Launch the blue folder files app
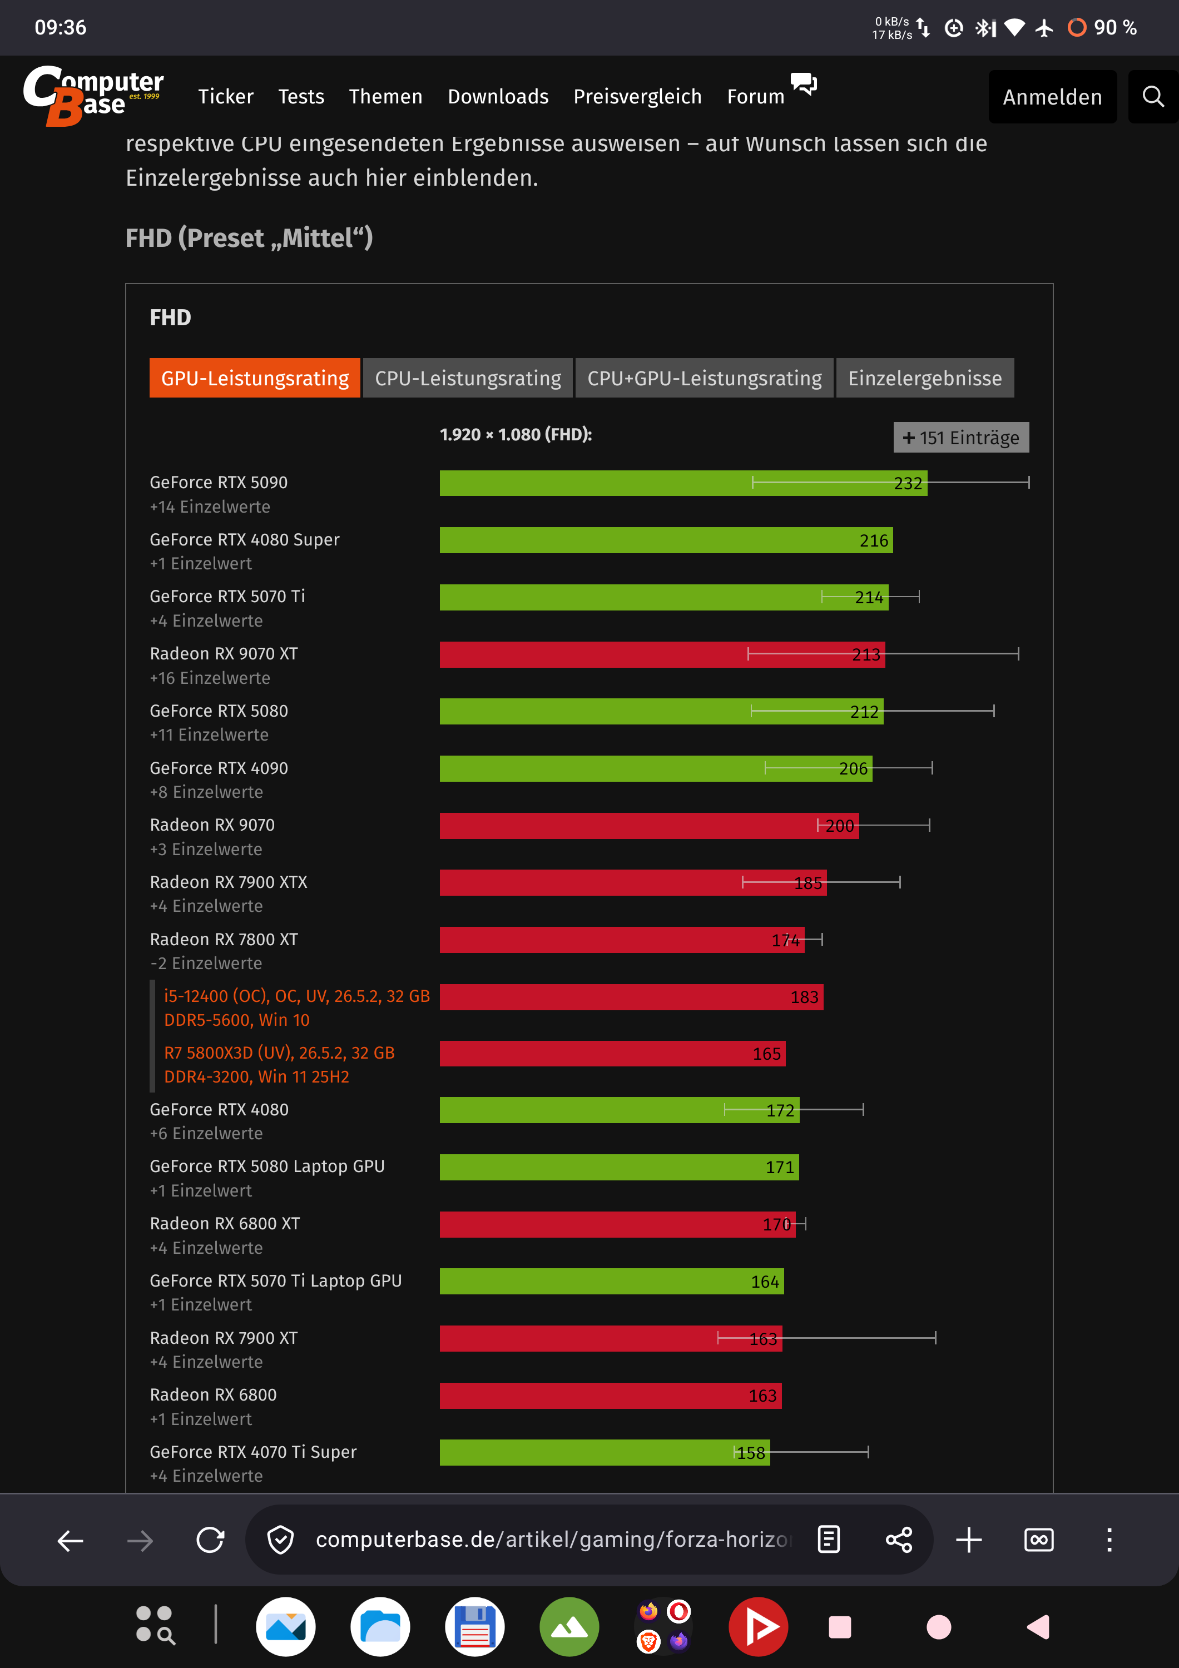The image size is (1179, 1668). click(380, 1627)
